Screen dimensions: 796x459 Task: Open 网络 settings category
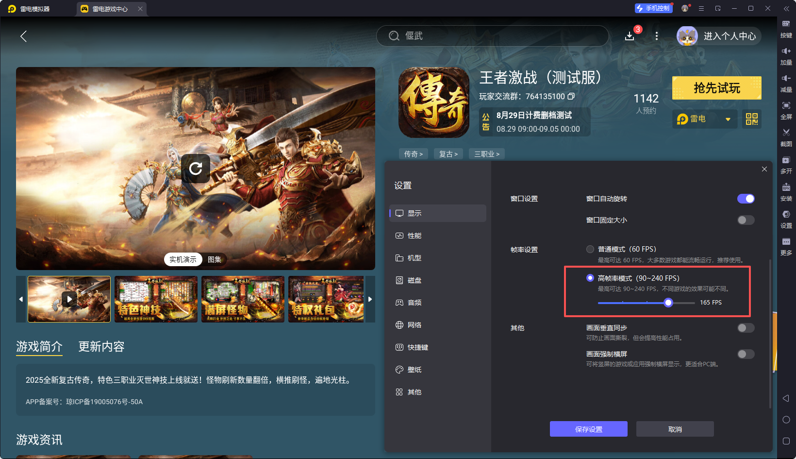pos(438,325)
